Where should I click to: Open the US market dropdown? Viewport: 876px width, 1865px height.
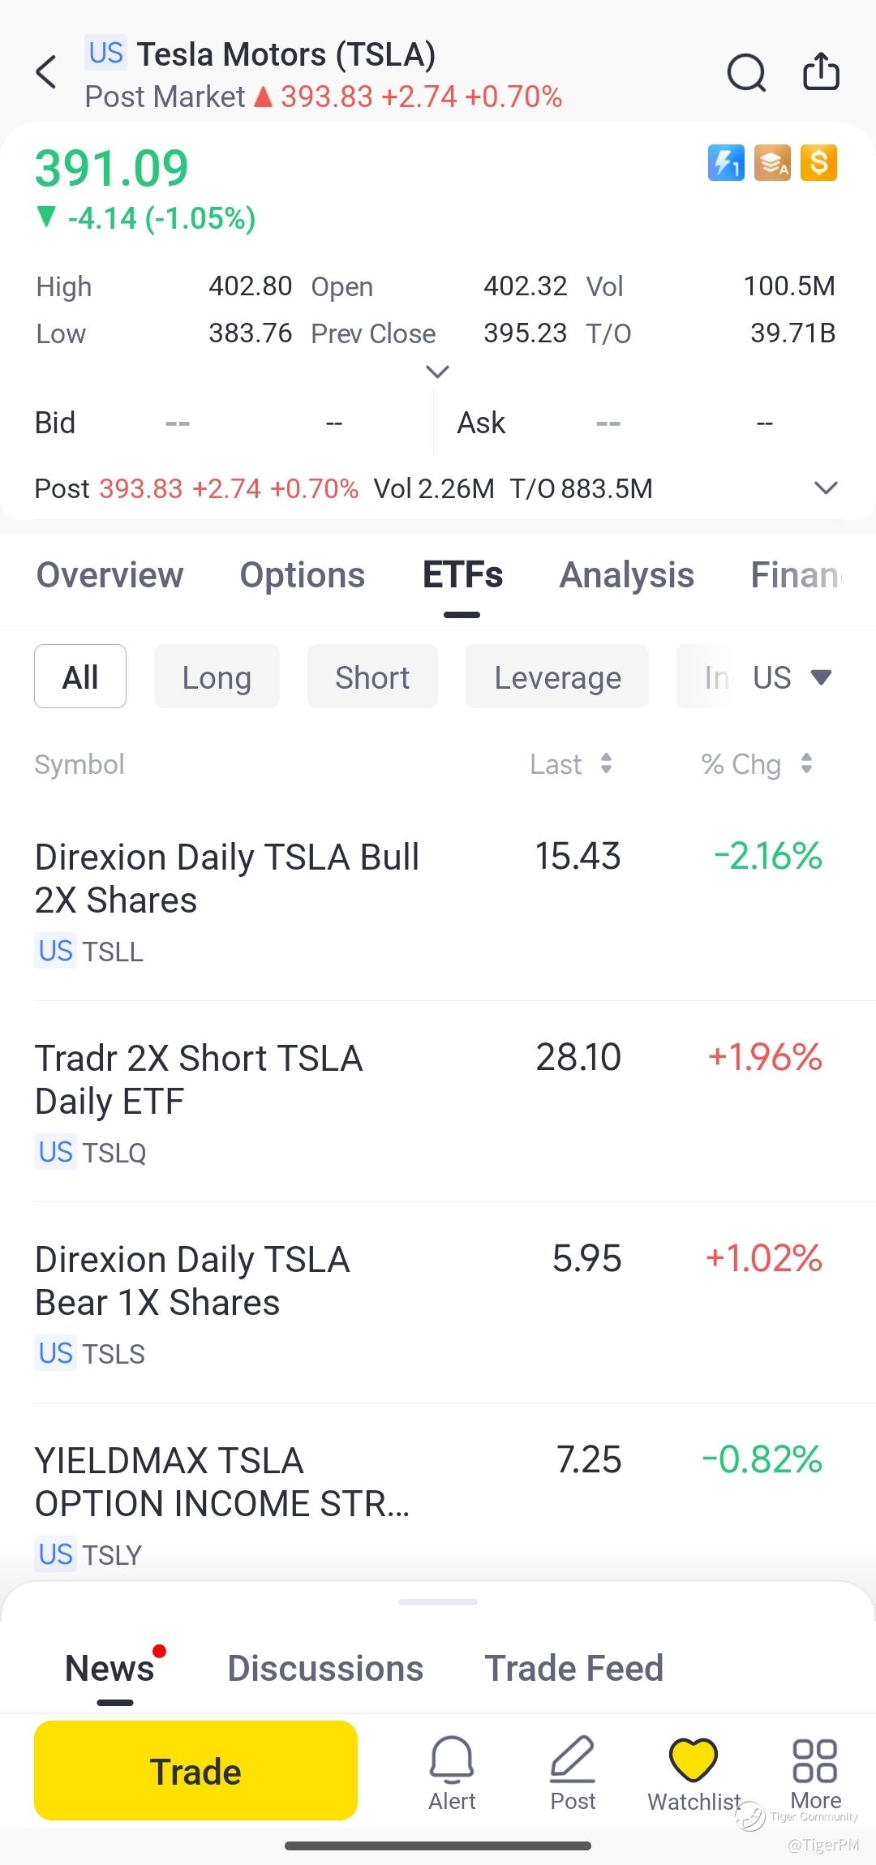coord(792,677)
